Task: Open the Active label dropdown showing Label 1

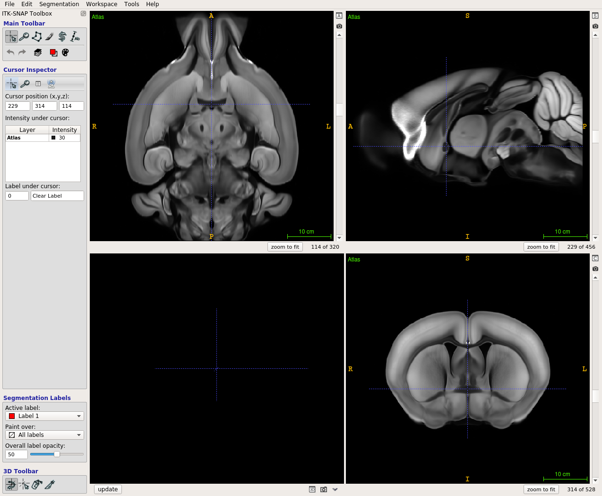Action: pos(44,416)
